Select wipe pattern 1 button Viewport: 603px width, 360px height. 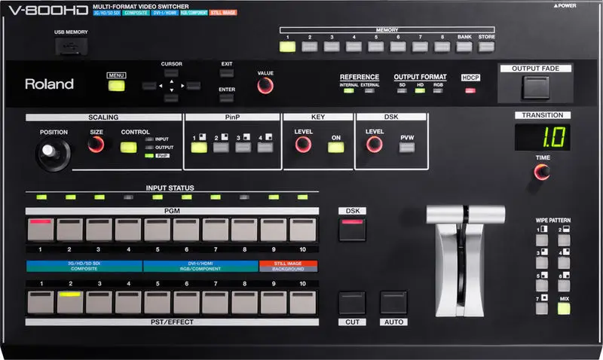[543, 241]
